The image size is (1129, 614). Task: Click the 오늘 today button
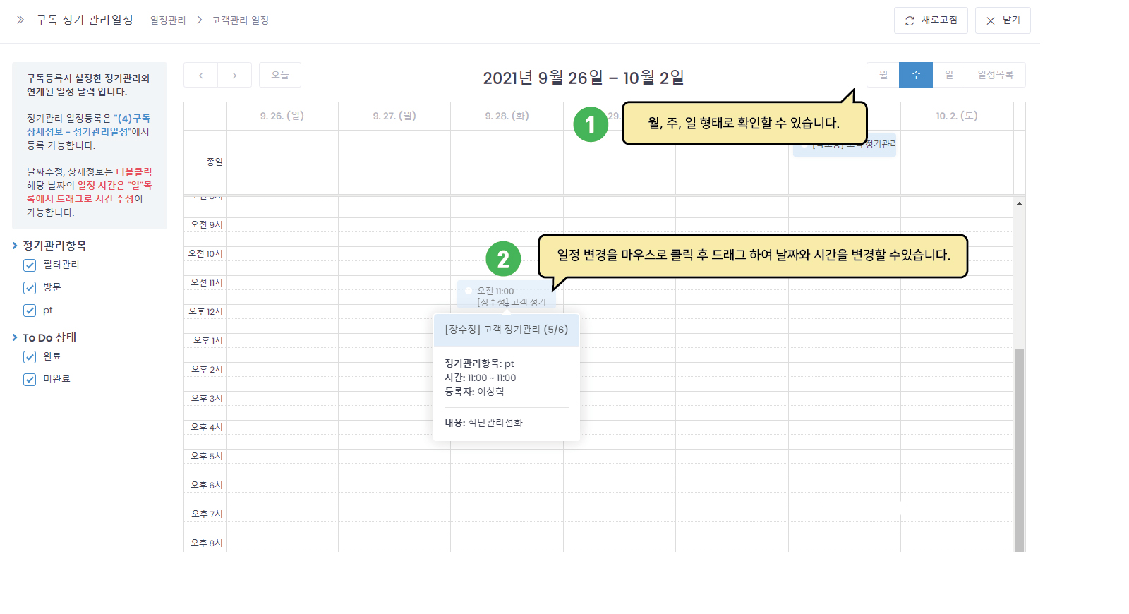[280, 75]
